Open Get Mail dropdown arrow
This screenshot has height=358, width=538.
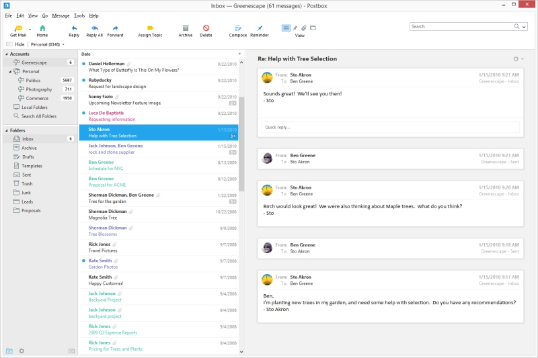pyautogui.click(x=30, y=30)
